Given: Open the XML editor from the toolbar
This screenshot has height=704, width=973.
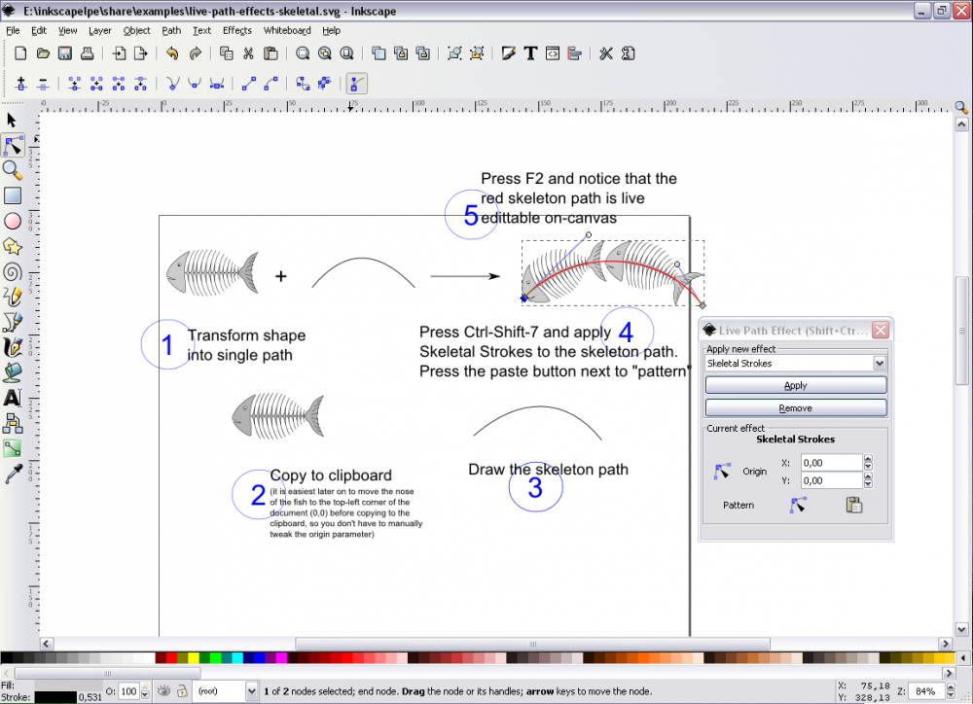Looking at the screenshot, I should coord(553,53).
